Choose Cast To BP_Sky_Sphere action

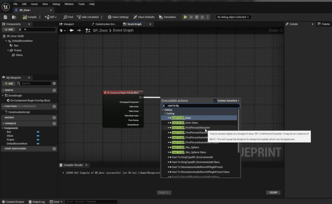[185, 147]
